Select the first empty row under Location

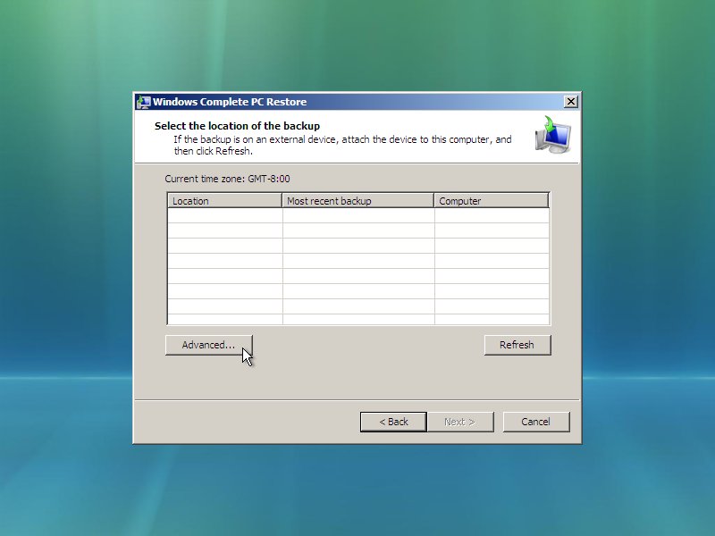click(x=224, y=216)
